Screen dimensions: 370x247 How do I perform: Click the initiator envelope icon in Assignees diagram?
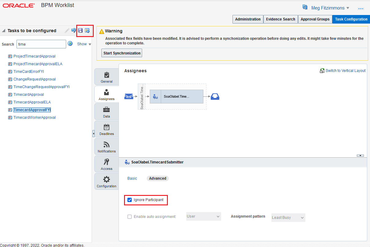tap(129, 96)
